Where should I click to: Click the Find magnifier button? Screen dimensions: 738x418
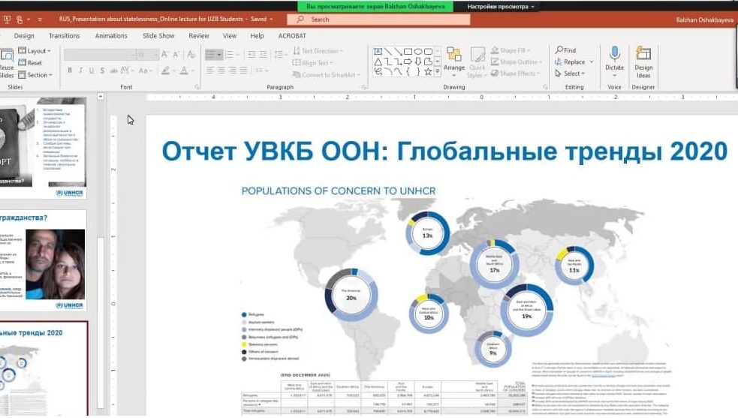(566, 50)
